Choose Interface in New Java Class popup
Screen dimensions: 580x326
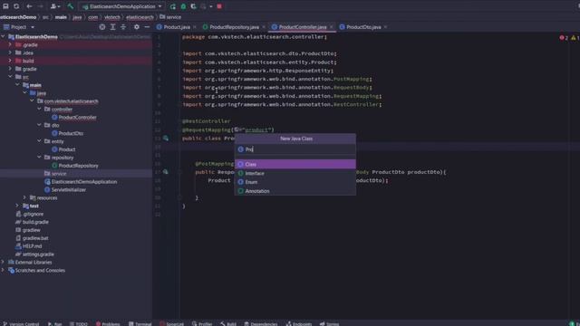click(x=295, y=173)
